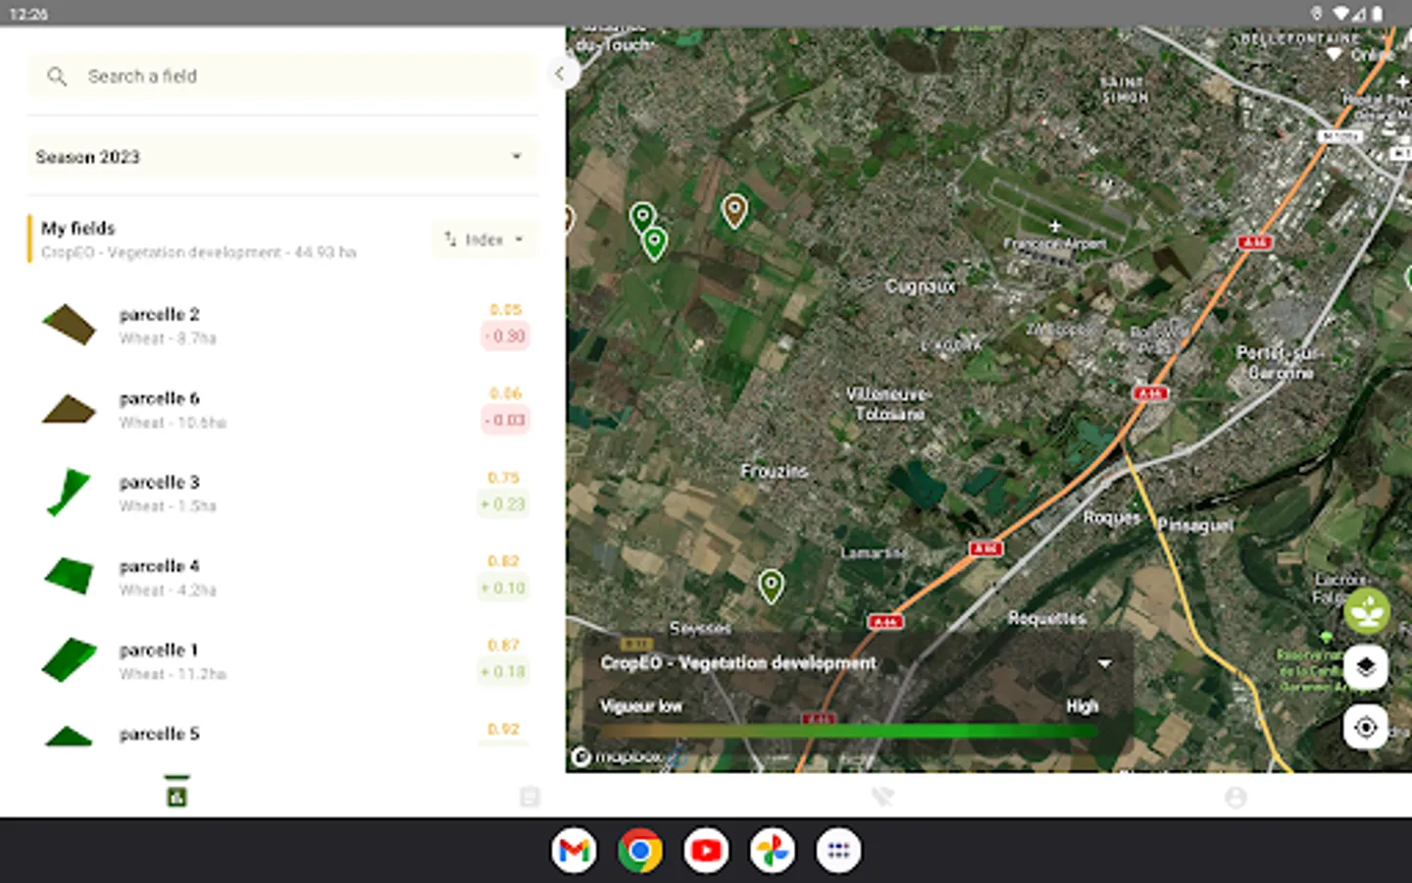This screenshot has width=1412, height=883.
Task: Click the 0.82 index value
Action: click(x=504, y=561)
